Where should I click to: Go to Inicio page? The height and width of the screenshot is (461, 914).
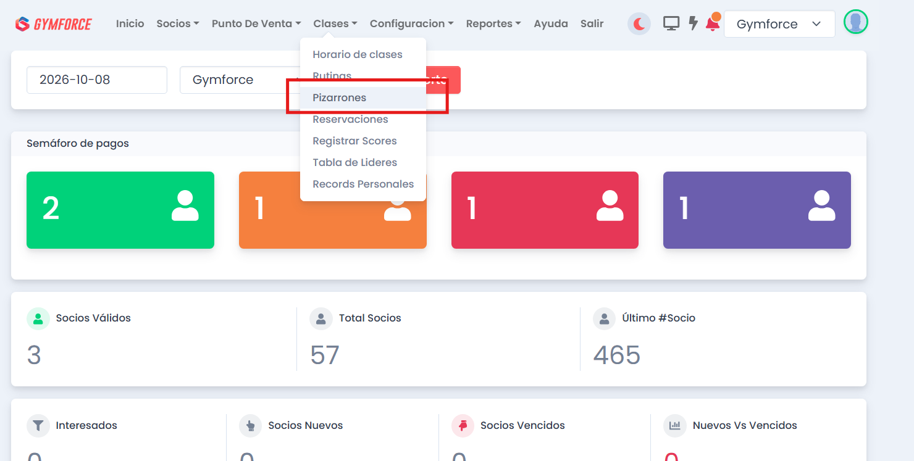tap(130, 23)
